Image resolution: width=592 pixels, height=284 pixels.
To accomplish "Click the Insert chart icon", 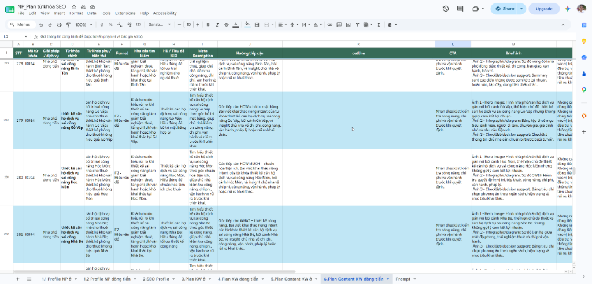I will pos(348,24).
